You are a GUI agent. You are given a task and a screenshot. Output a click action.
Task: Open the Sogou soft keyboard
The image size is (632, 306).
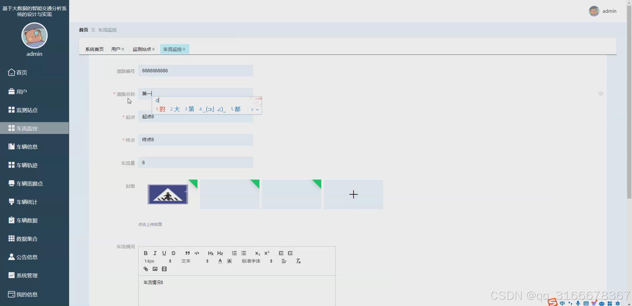(x=586, y=303)
